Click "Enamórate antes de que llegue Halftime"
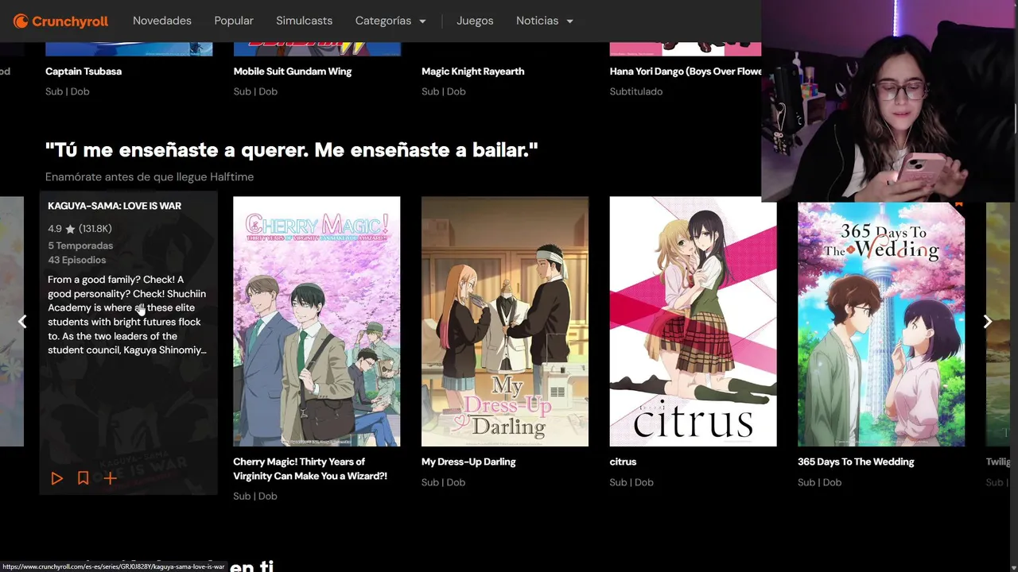This screenshot has height=572, width=1018. pyautogui.click(x=150, y=176)
